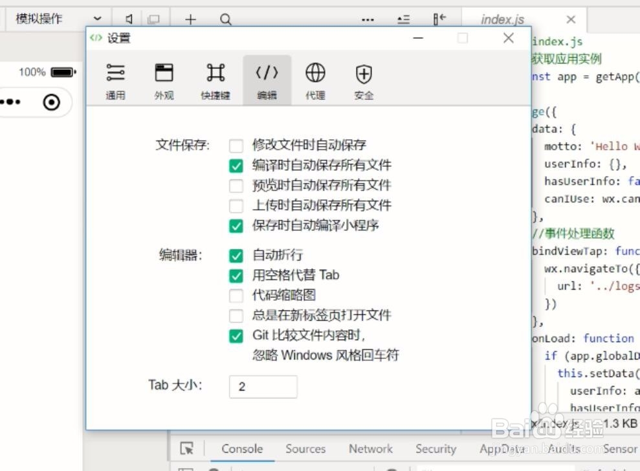Toggle 自动折行 in editor settings

[x=236, y=255]
